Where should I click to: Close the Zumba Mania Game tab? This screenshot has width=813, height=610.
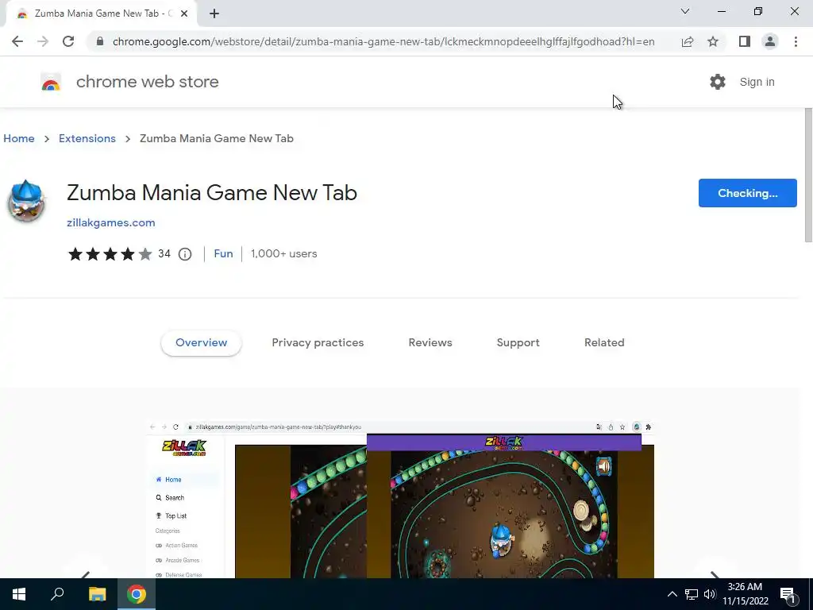pos(184,14)
